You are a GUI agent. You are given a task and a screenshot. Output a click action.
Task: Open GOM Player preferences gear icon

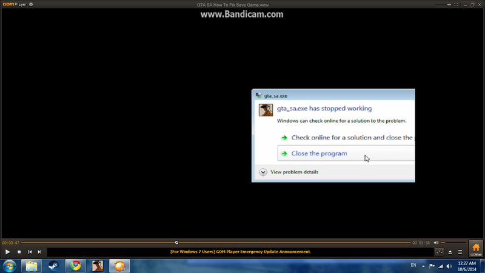click(31, 4)
